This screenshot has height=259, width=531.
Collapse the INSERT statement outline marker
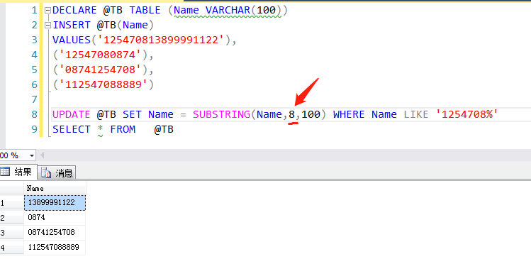click(x=47, y=25)
